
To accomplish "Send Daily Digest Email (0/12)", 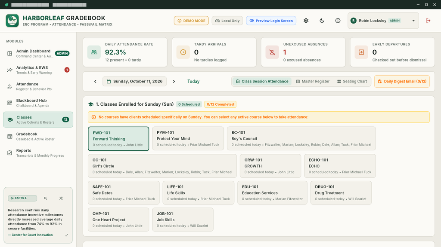I will 402,81.
